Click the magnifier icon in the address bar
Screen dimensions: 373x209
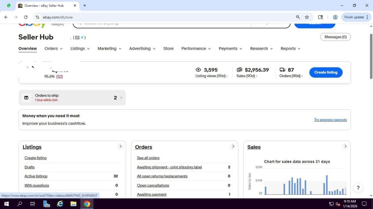coord(298,17)
